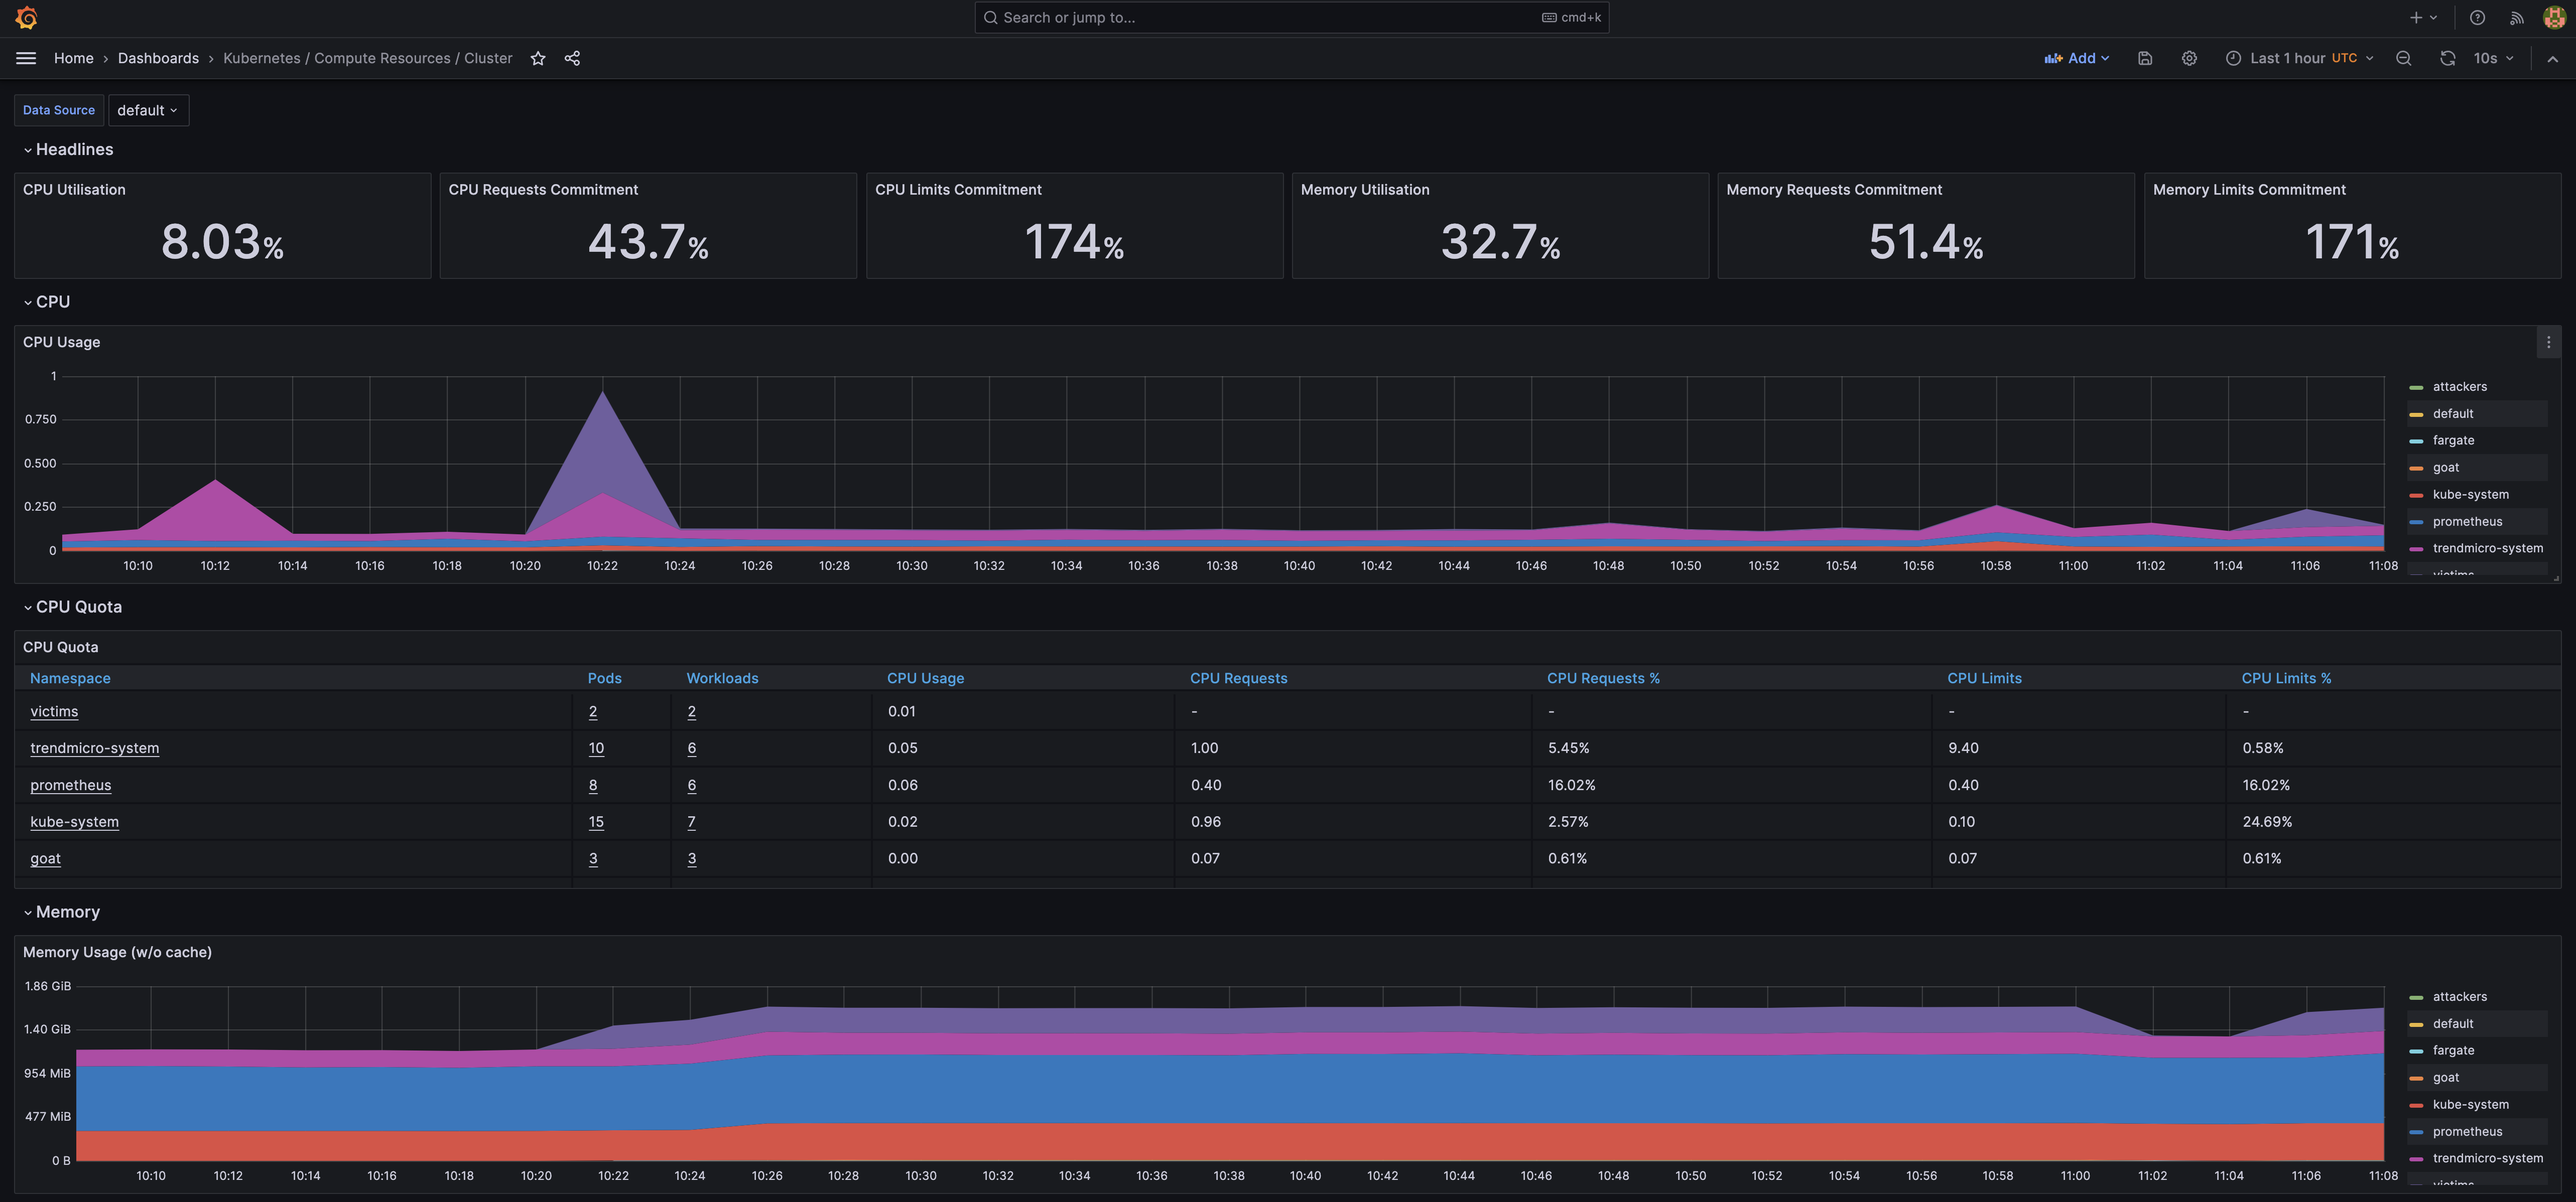Change the 10s auto-refresh interval
Viewport: 2576px width, 1202px height.
coord(2493,58)
